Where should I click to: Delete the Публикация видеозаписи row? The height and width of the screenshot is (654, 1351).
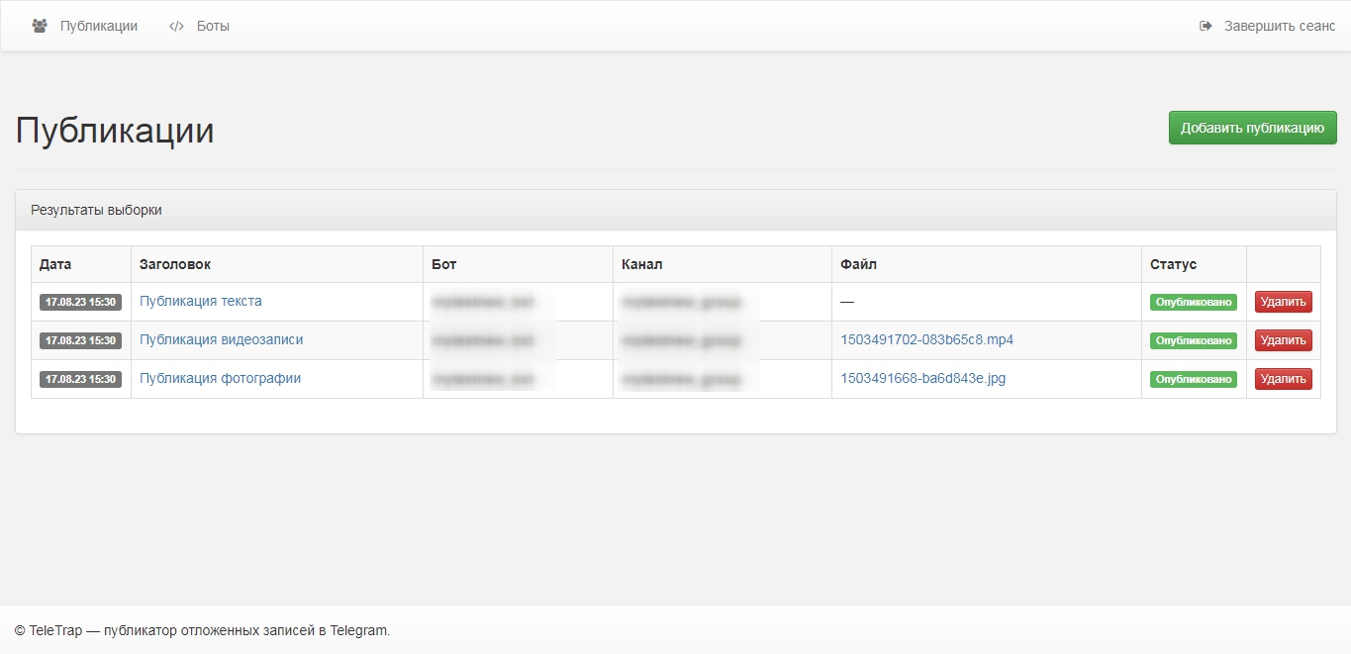pos(1284,340)
